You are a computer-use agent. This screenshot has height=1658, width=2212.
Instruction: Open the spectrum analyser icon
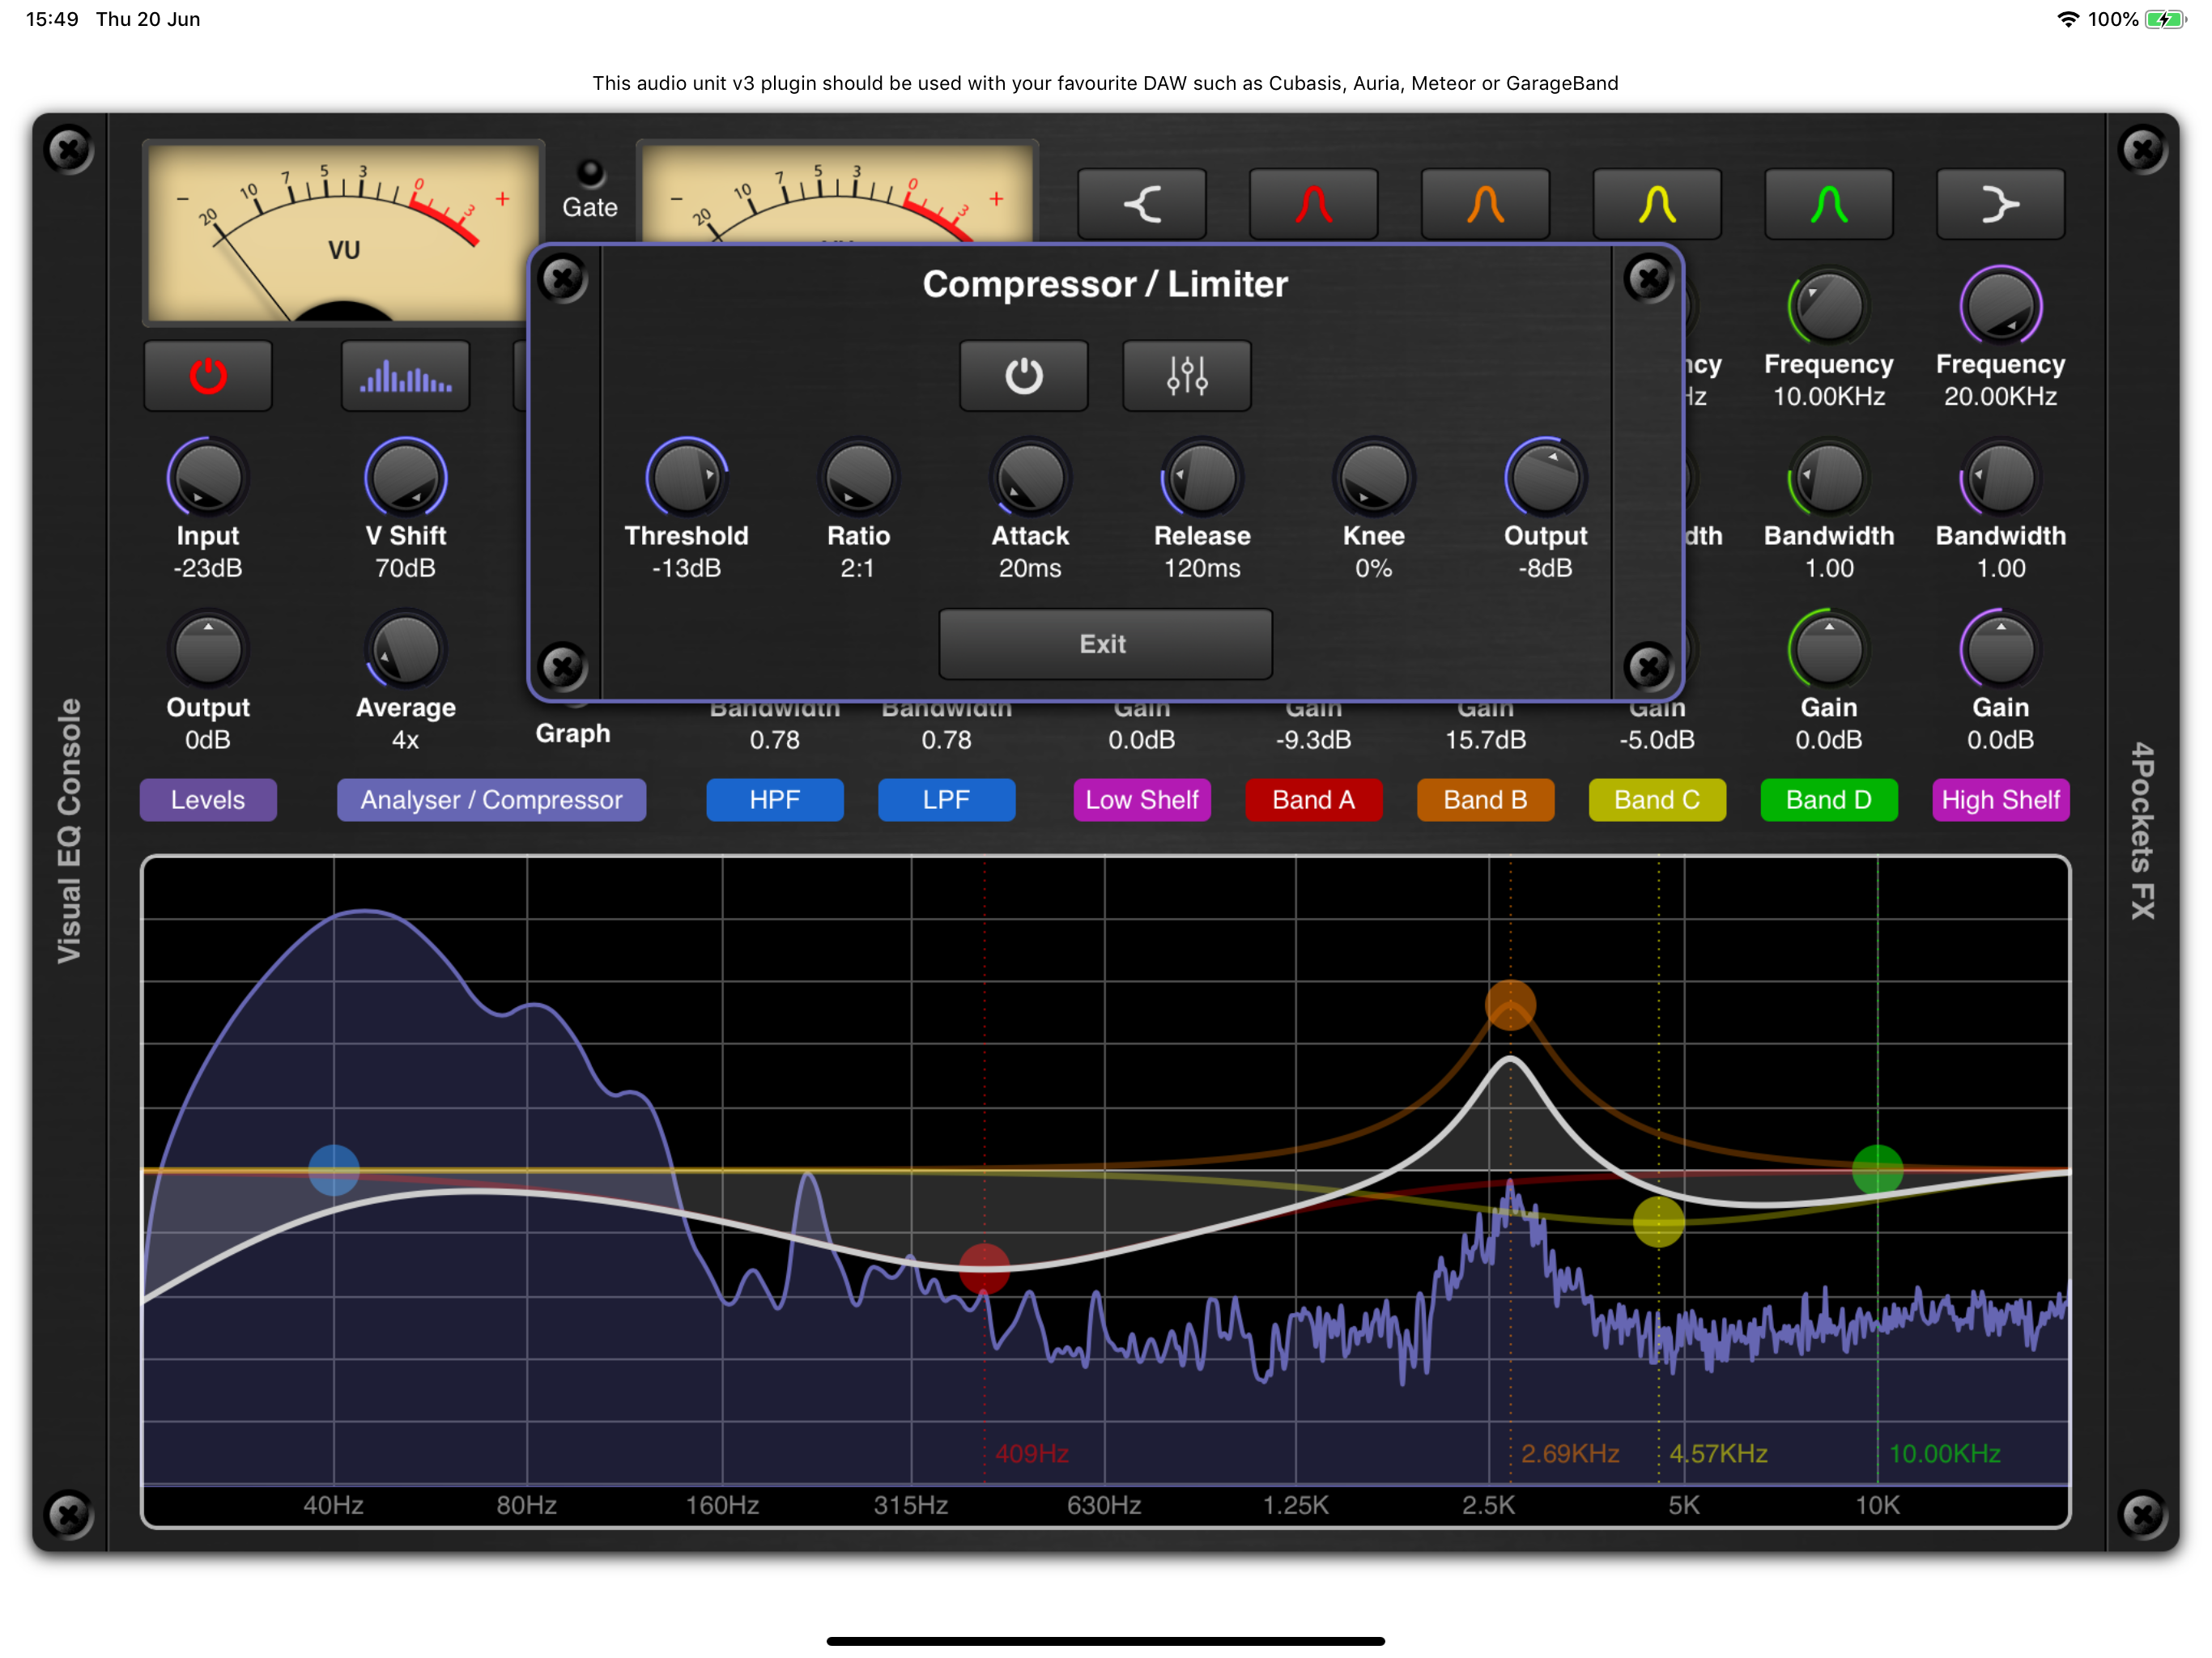[x=405, y=375]
